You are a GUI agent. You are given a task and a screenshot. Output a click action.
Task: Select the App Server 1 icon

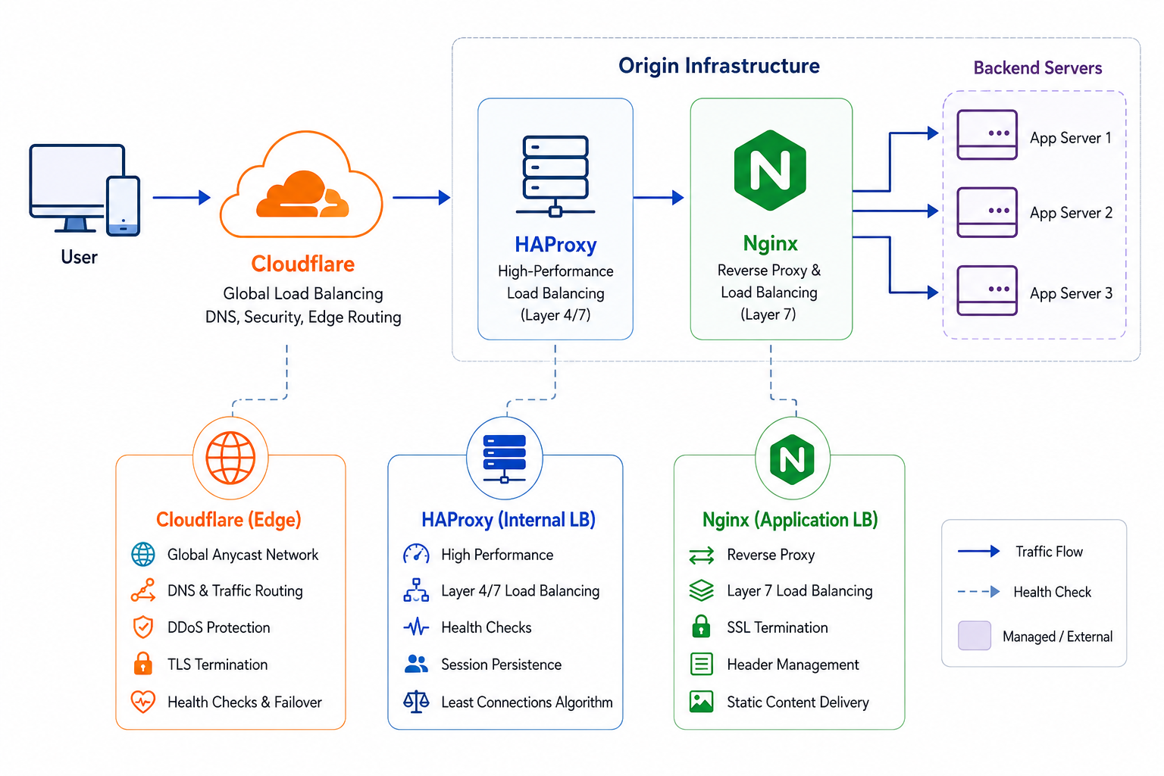pos(987,135)
